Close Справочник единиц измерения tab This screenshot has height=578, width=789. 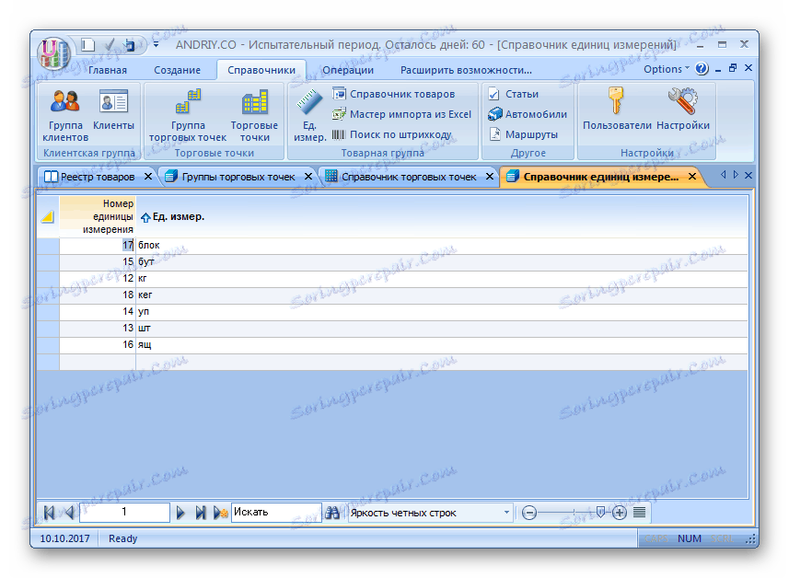(x=692, y=177)
